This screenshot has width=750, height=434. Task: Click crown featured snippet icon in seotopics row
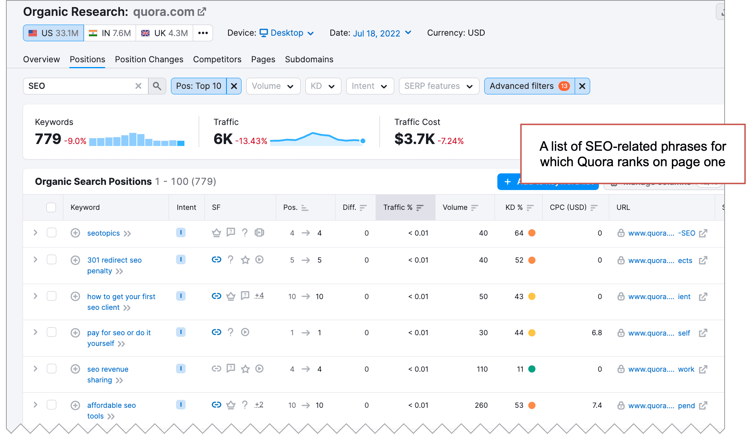[217, 233]
